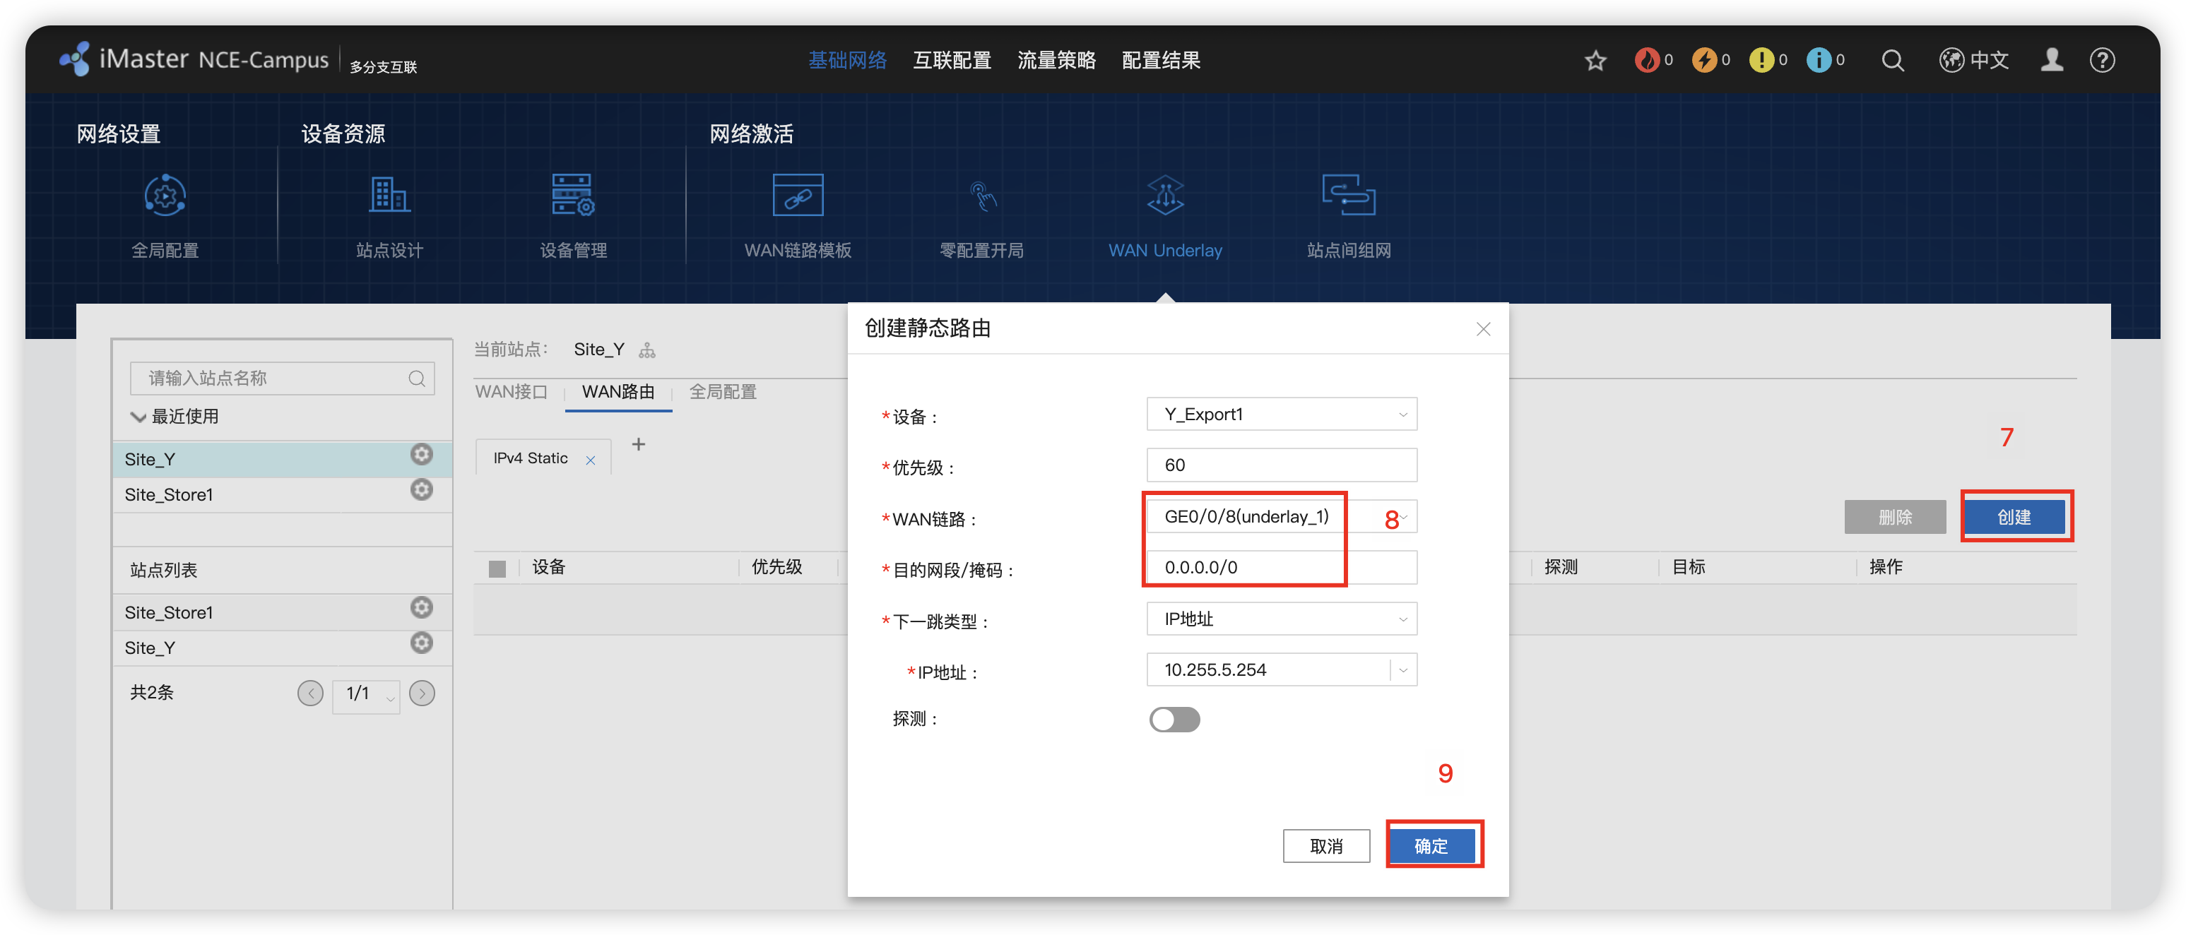This screenshot has height=935, width=2186.
Task: Open the page number 1/1 dropdown
Action: tap(367, 694)
